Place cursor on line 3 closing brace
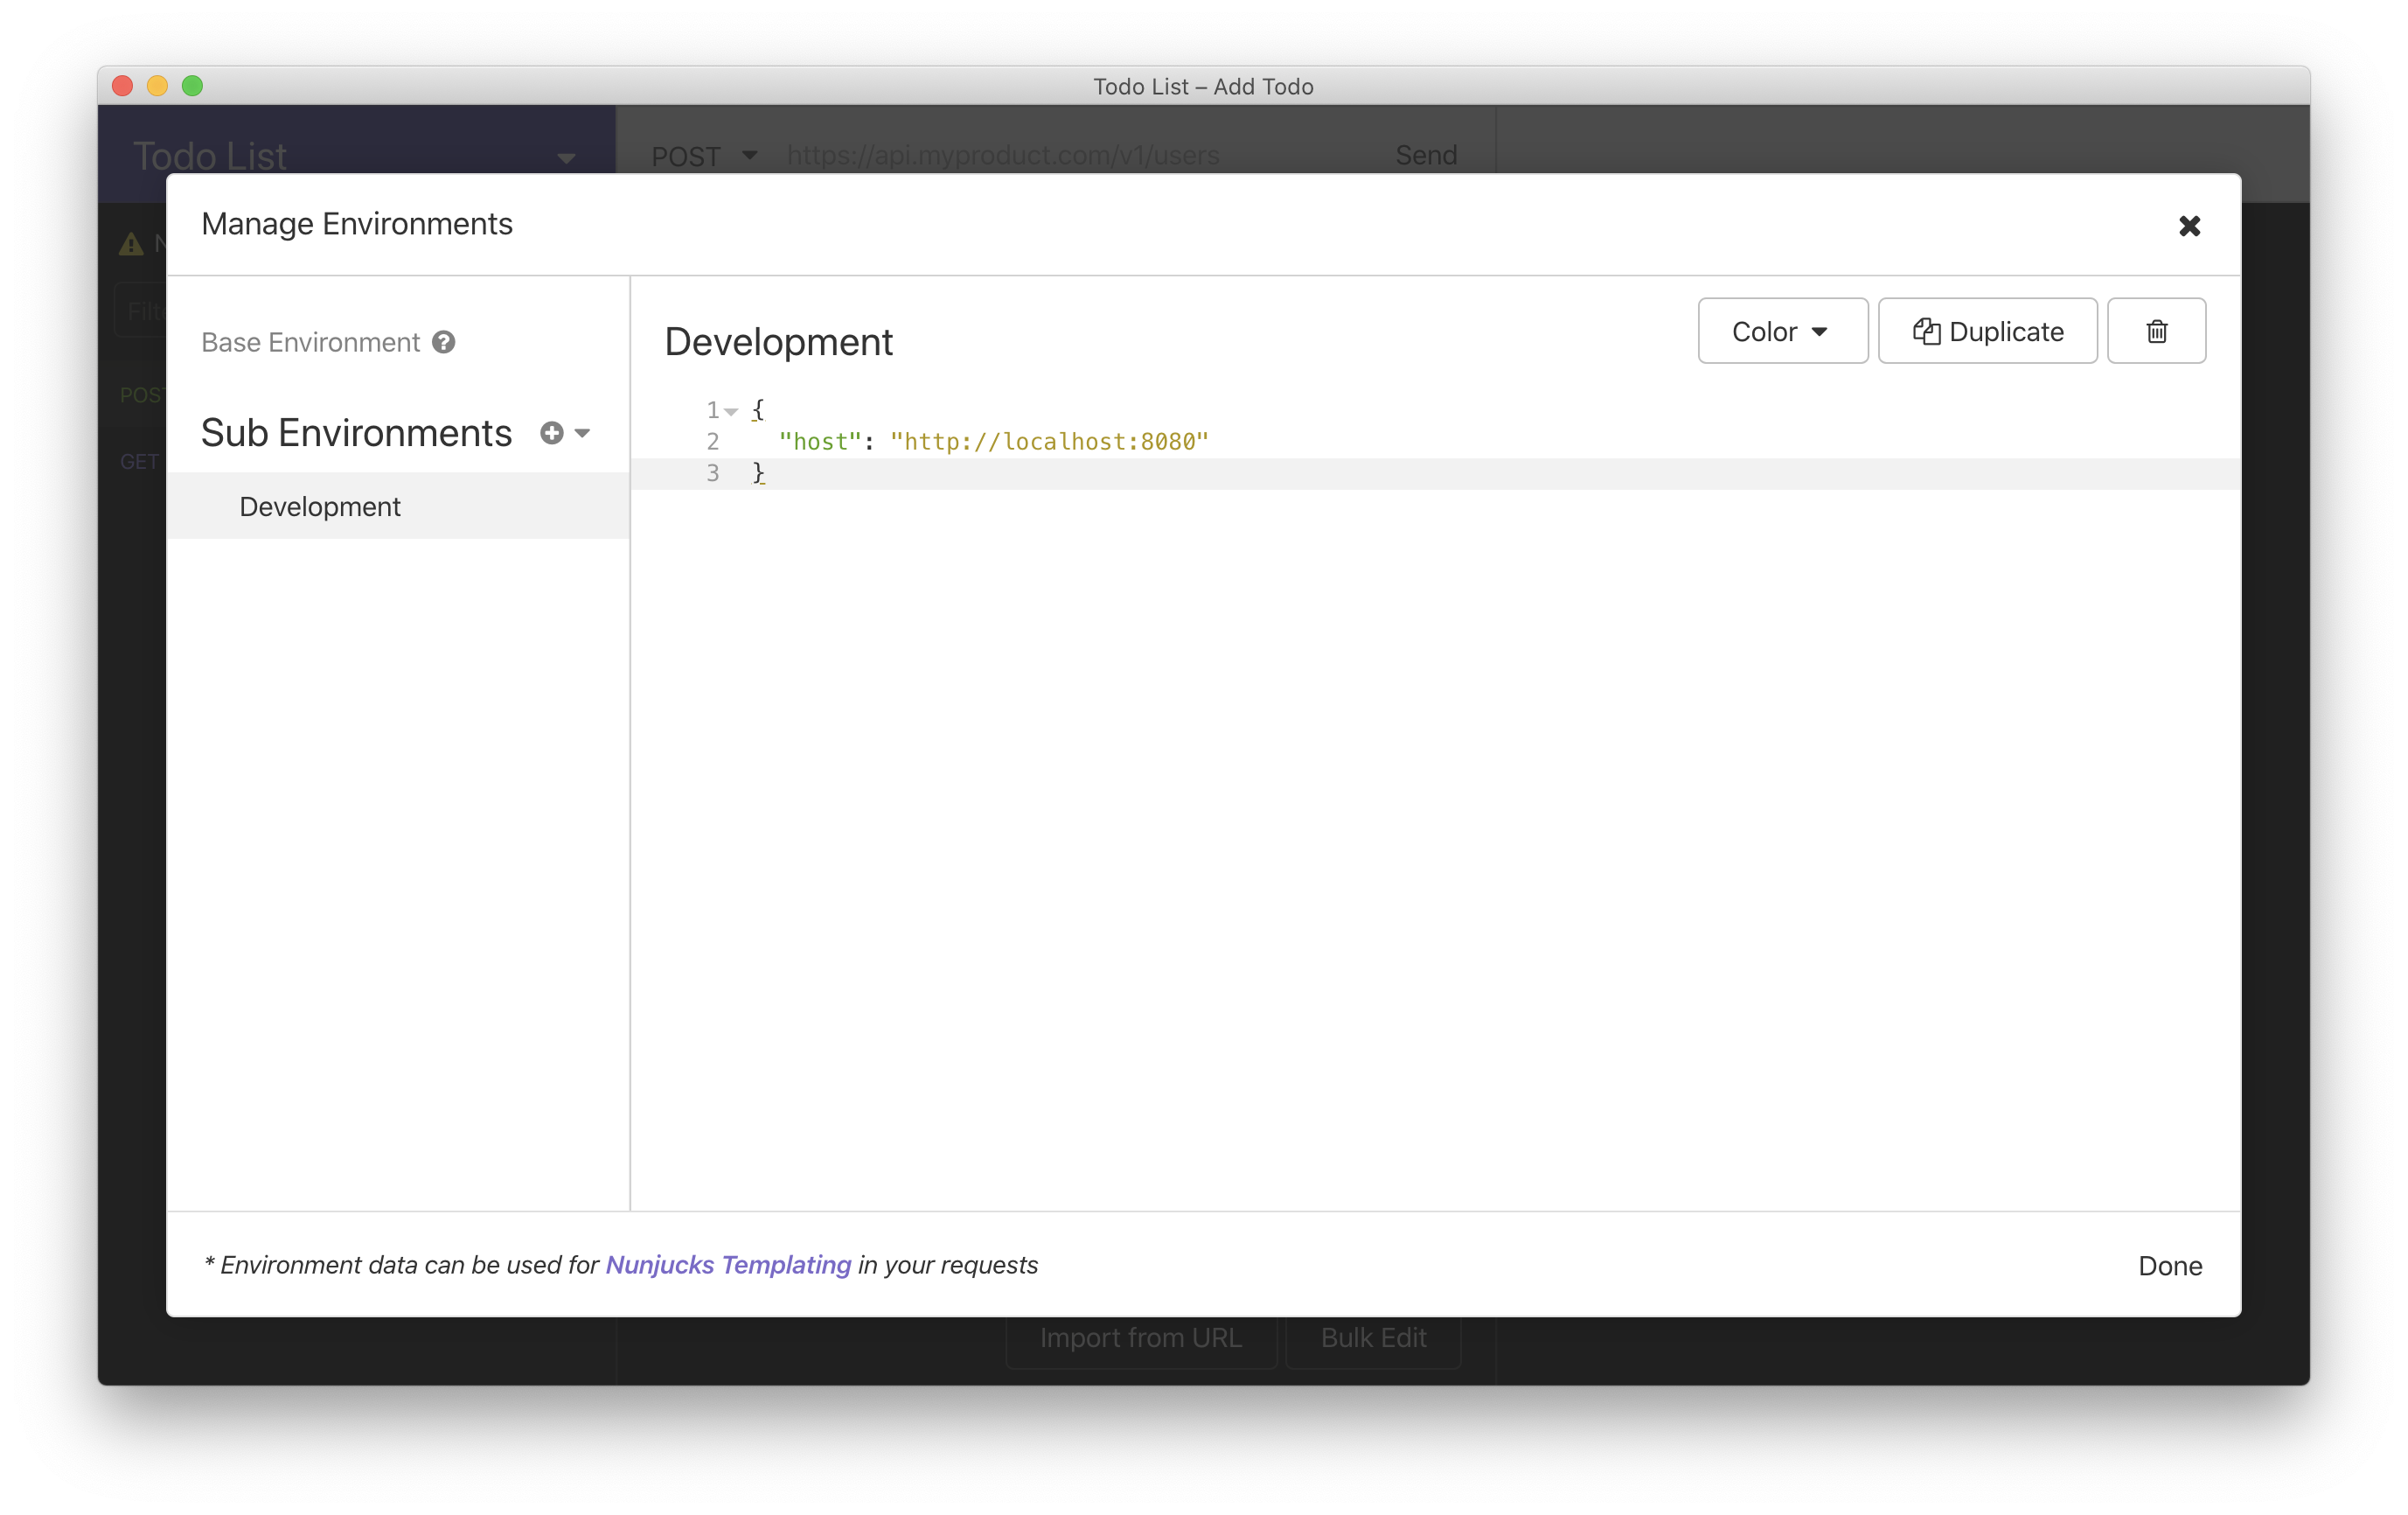This screenshot has height=1515, width=2408. 758,472
